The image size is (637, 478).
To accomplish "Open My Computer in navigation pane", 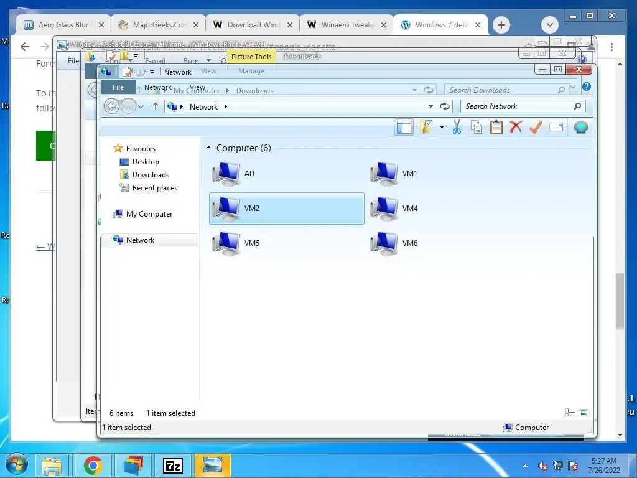I will 149,214.
